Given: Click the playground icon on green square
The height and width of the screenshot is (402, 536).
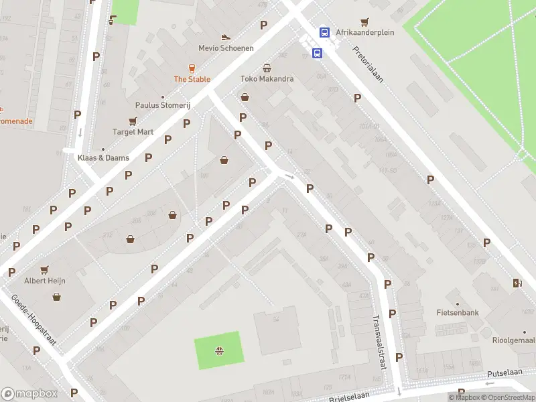Looking at the screenshot, I should click(x=219, y=350).
